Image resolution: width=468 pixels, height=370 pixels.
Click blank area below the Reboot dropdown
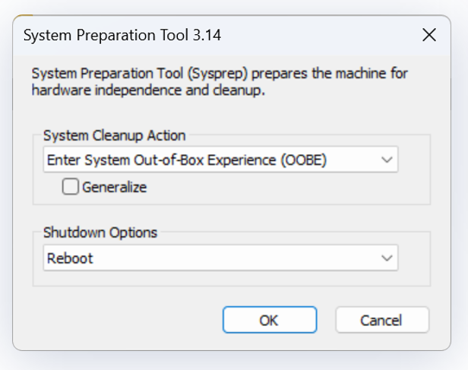(x=220, y=279)
